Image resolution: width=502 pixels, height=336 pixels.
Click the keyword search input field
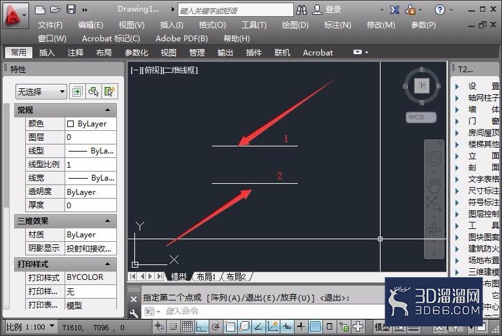pos(236,10)
